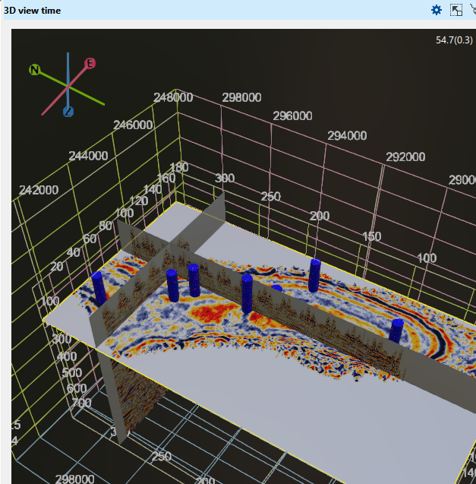Click the frame rate readout 54.7(0.3)
Viewport: 476px width, 484px height.
[x=454, y=40]
